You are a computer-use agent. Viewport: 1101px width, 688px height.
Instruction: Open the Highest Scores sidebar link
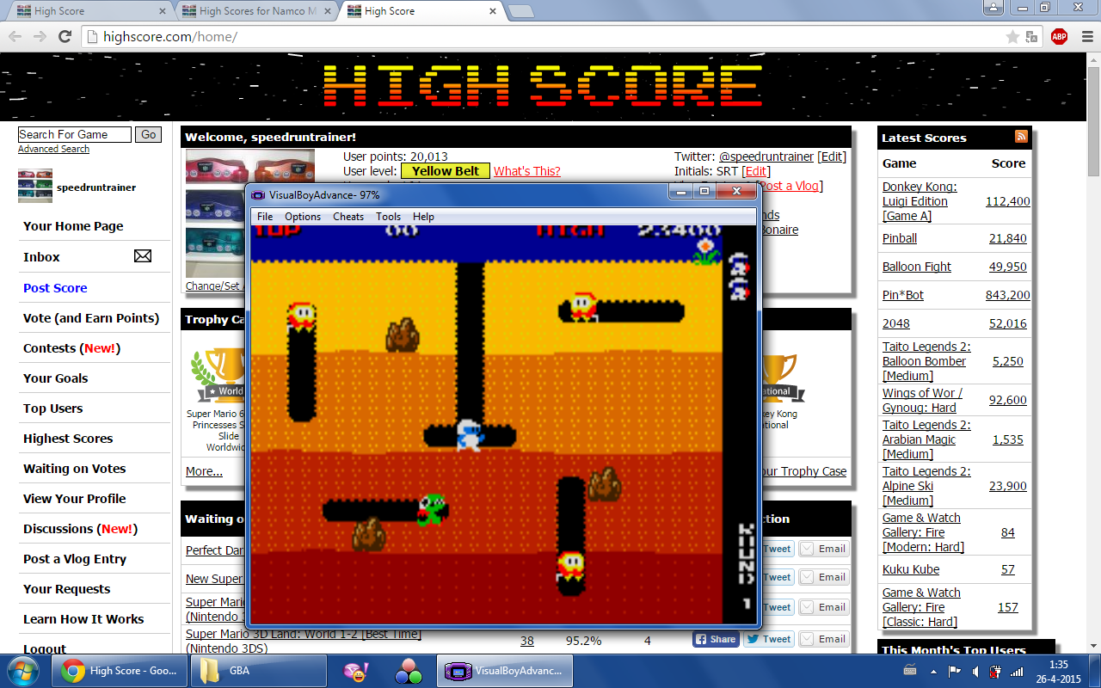tap(68, 439)
